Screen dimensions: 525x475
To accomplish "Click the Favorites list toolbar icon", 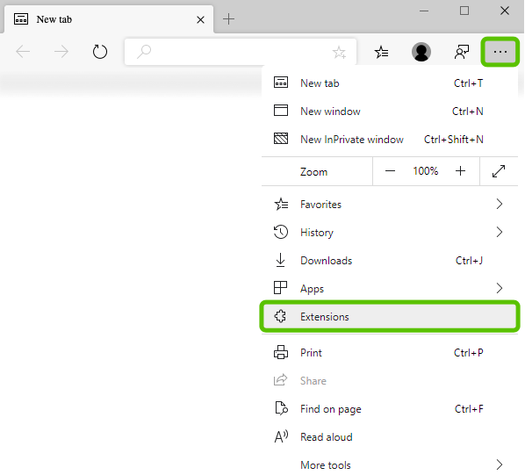I will tap(381, 52).
